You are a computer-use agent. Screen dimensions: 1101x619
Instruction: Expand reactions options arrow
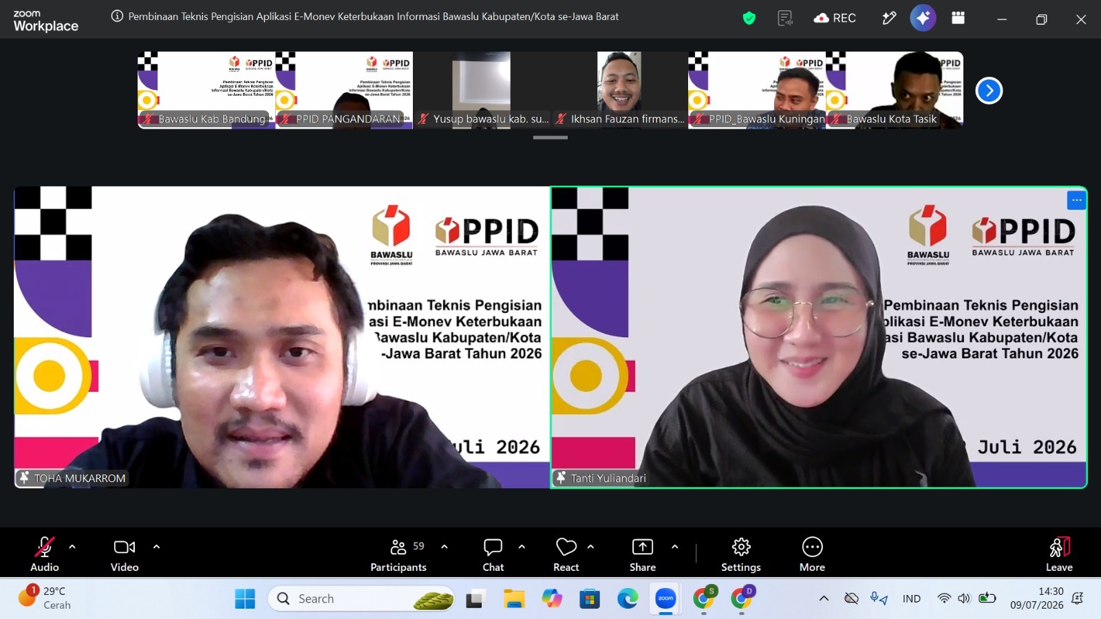point(590,547)
